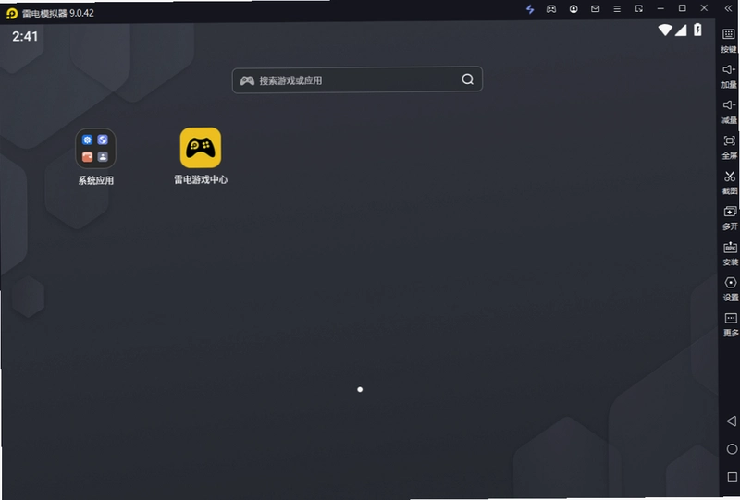Maximize the emulator window

tap(682, 8)
